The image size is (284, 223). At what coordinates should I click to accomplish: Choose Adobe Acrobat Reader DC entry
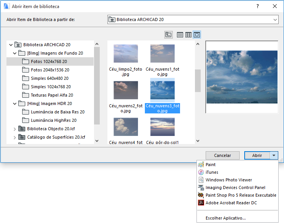click(x=238, y=203)
